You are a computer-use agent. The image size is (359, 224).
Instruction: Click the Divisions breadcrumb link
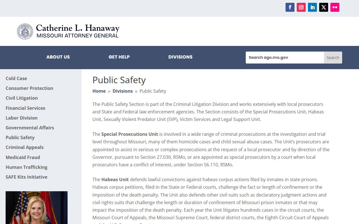coord(123,91)
